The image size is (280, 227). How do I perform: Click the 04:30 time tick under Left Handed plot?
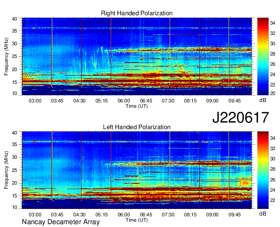coord(79,214)
